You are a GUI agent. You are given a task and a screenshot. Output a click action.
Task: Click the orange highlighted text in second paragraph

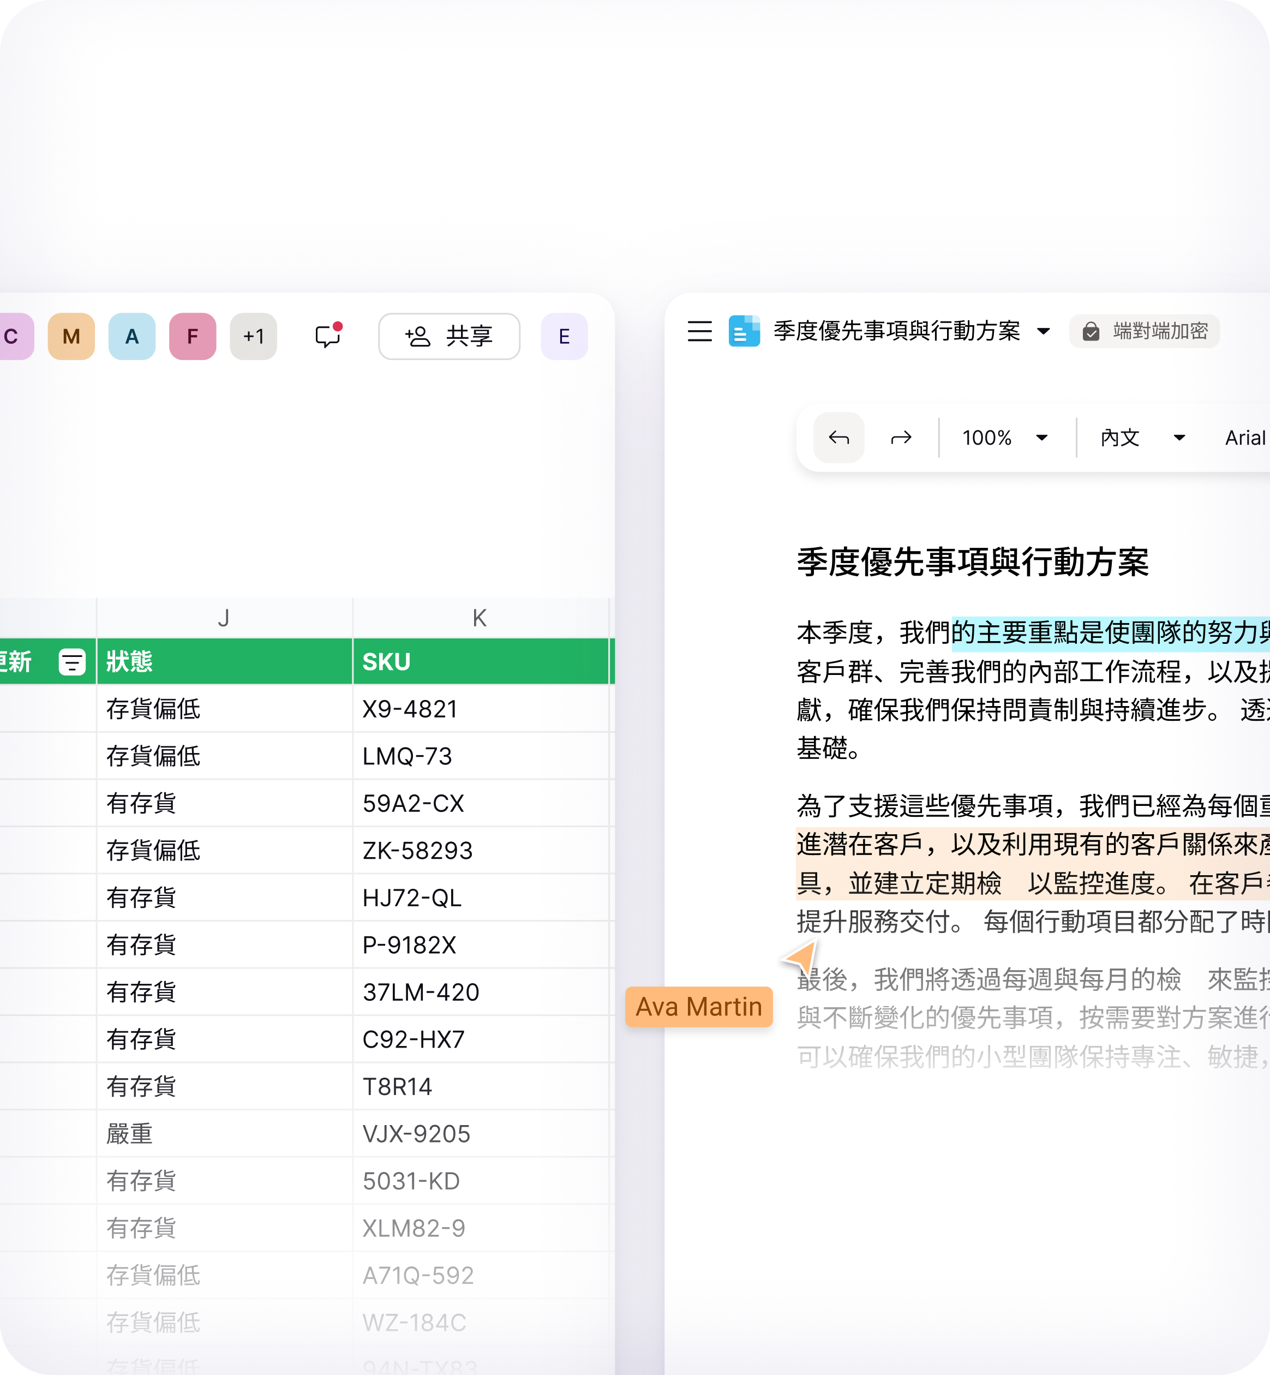coord(1033,864)
